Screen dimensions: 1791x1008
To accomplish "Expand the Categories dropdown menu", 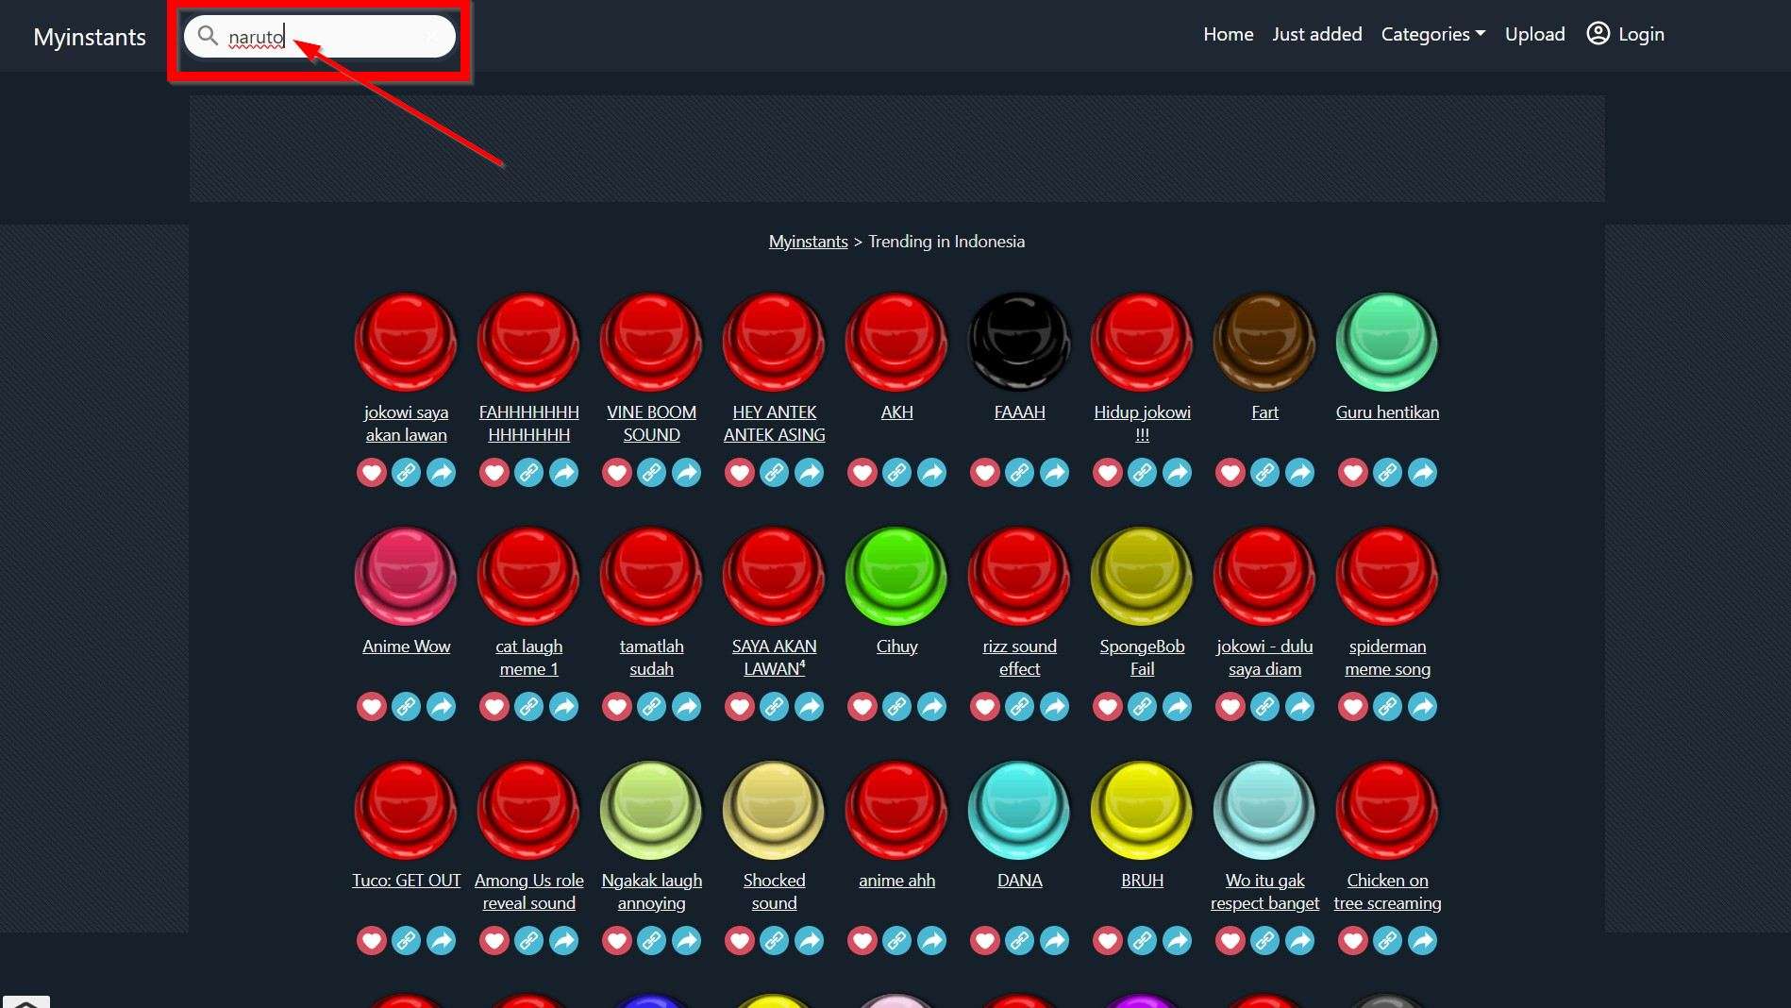I will [x=1433, y=34].
